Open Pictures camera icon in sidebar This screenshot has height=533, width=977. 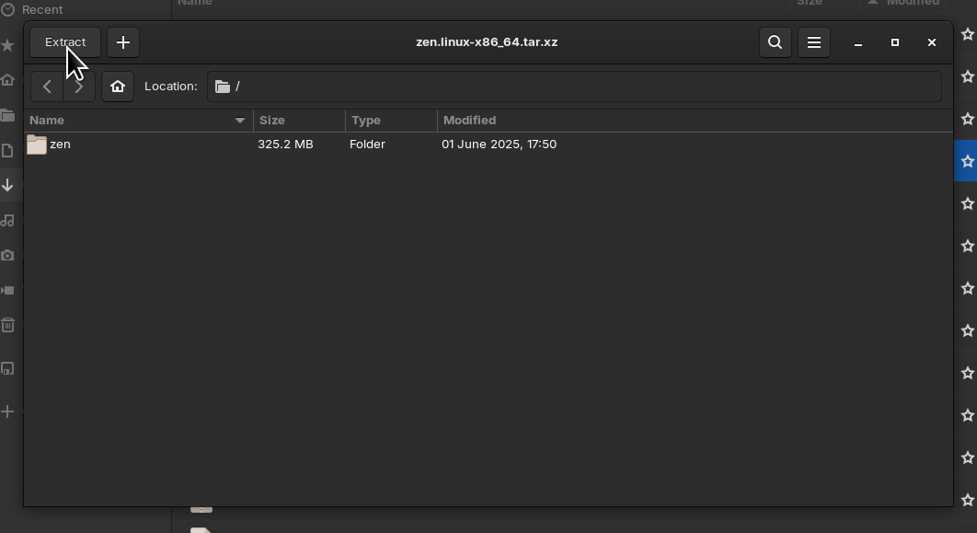coord(7,255)
